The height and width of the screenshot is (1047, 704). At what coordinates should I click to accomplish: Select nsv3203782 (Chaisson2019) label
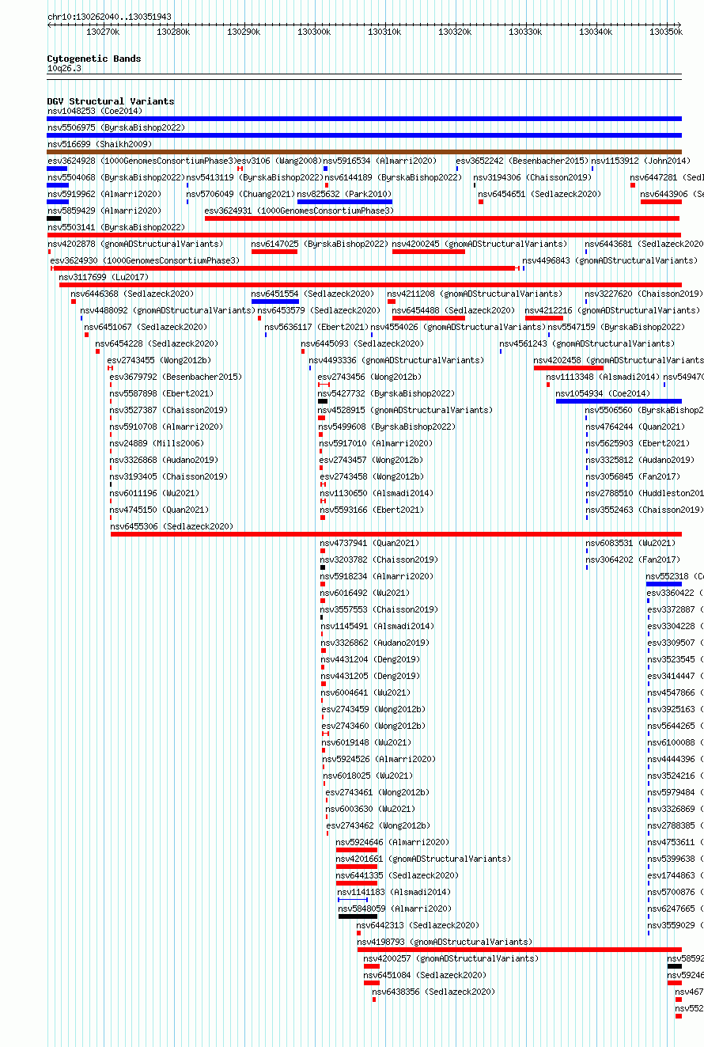tap(379, 560)
